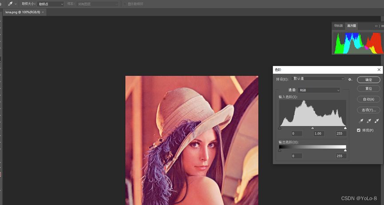Open the eyedropper tool preset picker arrow
The width and height of the screenshot is (384, 205).
tap(16, 4)
